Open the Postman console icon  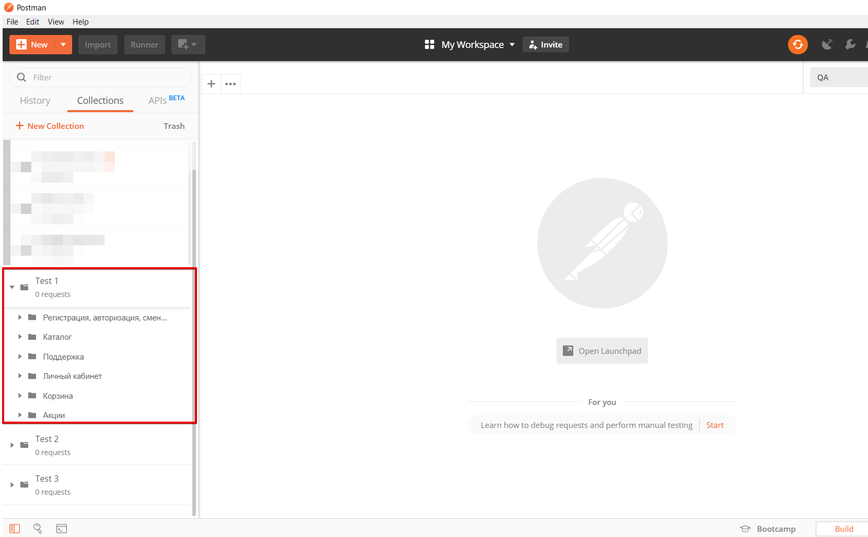(x=62, y=529)
